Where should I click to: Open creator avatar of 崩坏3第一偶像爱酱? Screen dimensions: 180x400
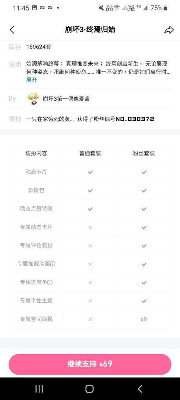click(x=34, y=98)
